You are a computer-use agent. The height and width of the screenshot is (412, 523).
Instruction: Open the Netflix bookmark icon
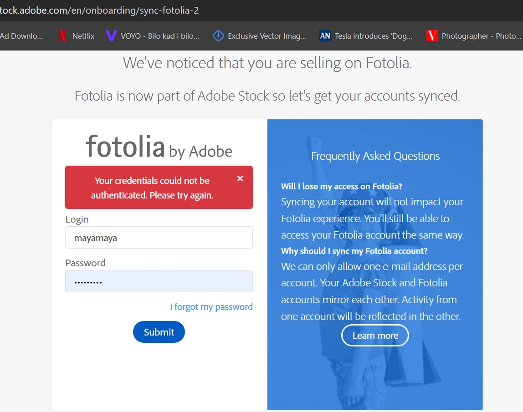(62, 36)
